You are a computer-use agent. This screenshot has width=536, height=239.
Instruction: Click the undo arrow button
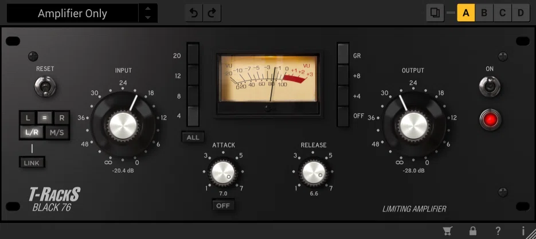coord(194,13)
